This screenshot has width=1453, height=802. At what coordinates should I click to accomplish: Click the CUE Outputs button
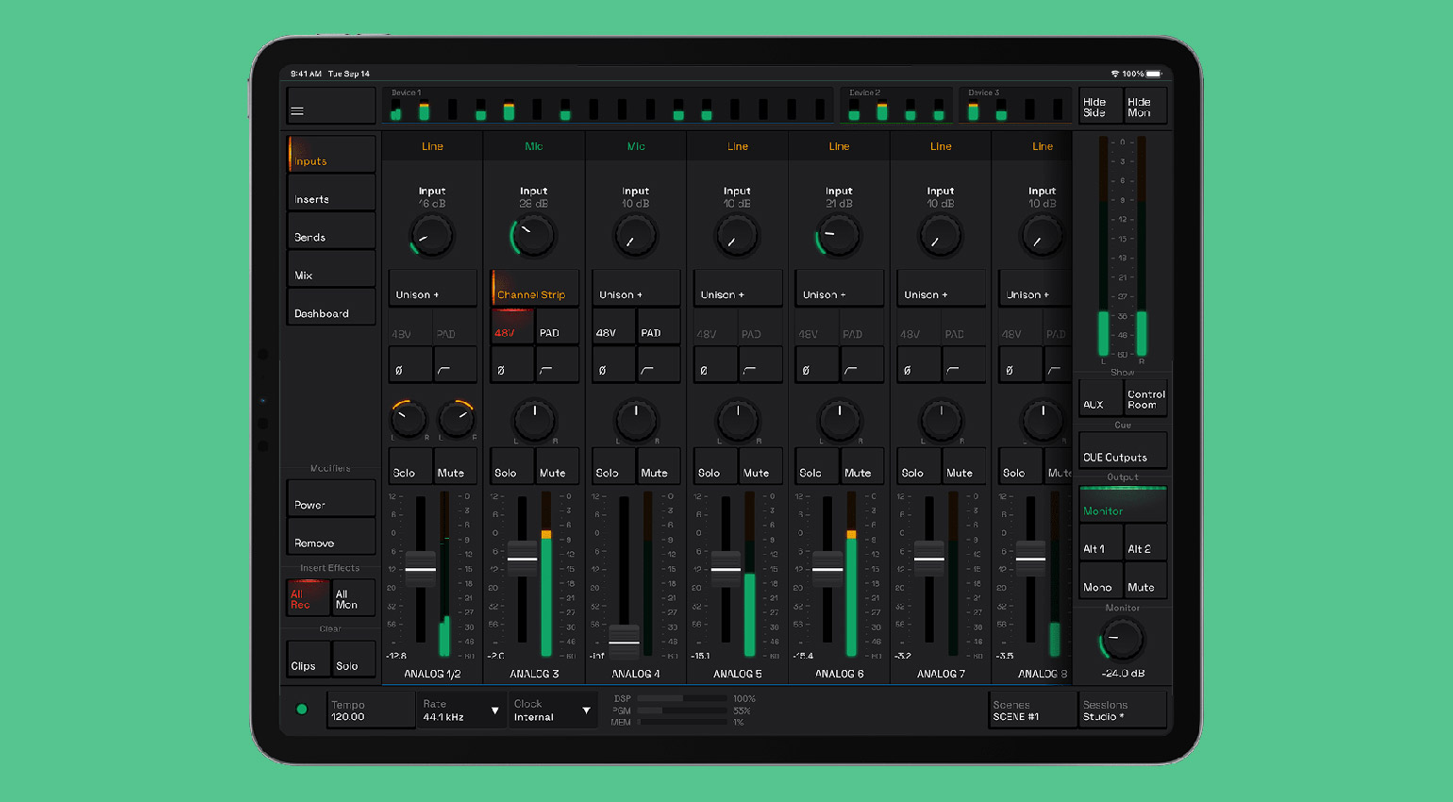[x=1122, y=452]
